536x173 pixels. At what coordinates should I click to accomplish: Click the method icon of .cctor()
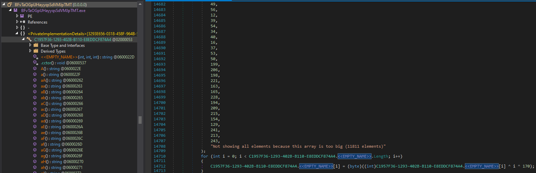click(36, 63)
